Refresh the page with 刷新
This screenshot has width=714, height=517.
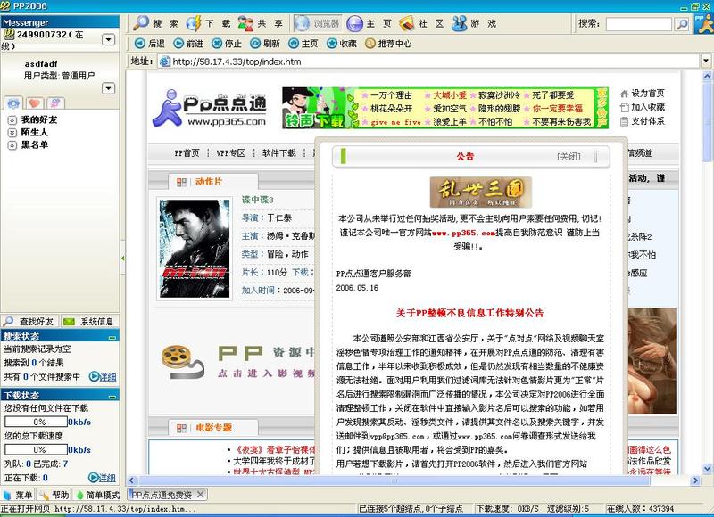[264, 43]
